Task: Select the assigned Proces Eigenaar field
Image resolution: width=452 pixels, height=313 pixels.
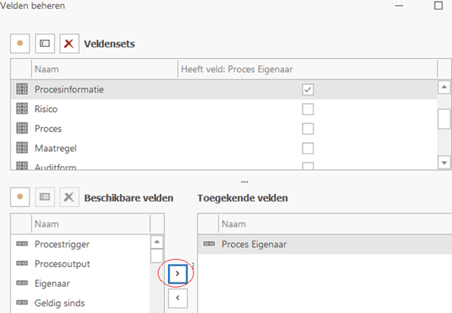Action: coord(254,244)
